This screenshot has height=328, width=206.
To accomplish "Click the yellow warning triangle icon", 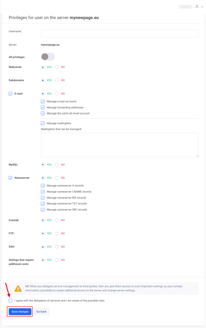I will coord(18,288).
